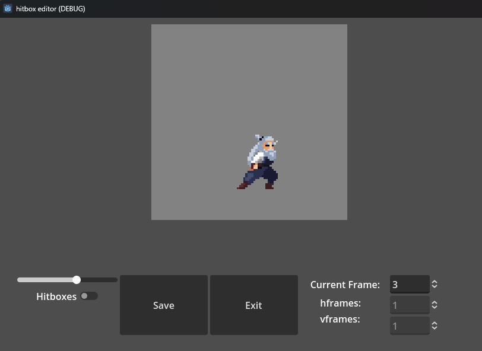The image size is (482, 351).
Task: Click the vframes label
Action: pos(340,319)
